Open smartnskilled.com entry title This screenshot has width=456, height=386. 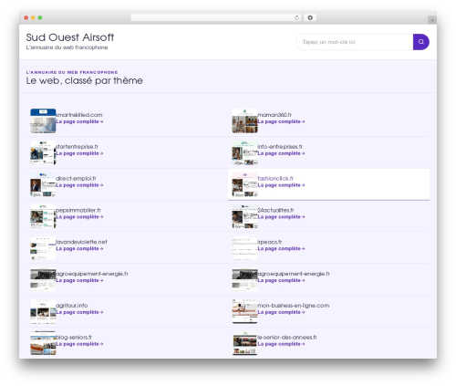click(79, 115)
